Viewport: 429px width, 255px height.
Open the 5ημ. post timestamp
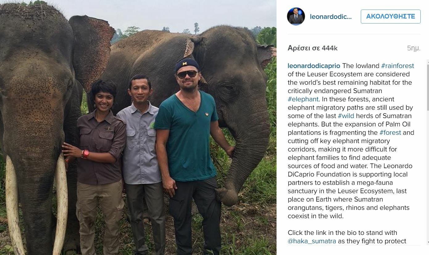pos(414,48)
